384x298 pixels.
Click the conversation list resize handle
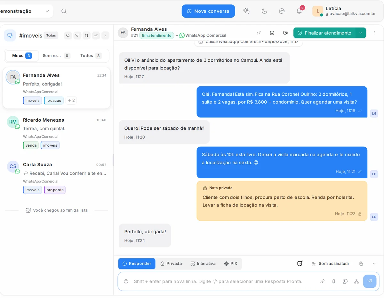pos(113,160)
